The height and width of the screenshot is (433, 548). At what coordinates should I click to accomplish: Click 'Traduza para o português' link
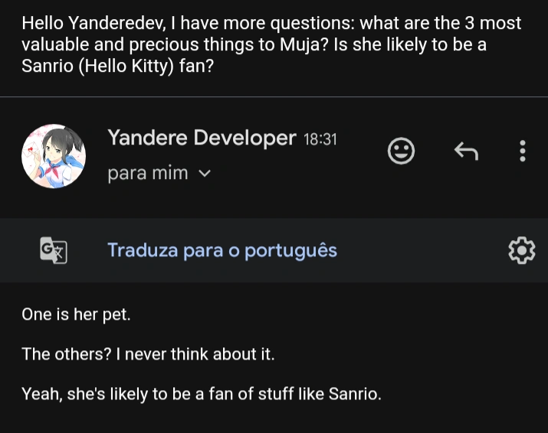click(222, 250)
